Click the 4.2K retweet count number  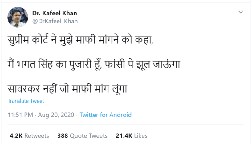click(x=15, y=135)
